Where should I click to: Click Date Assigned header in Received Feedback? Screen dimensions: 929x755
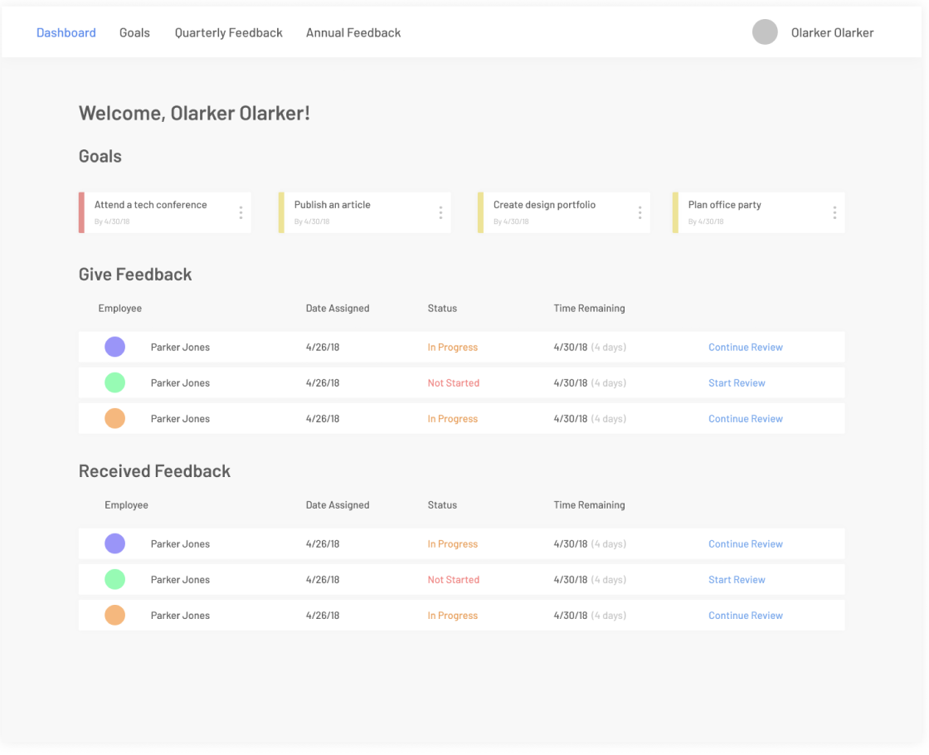(338, 505)
